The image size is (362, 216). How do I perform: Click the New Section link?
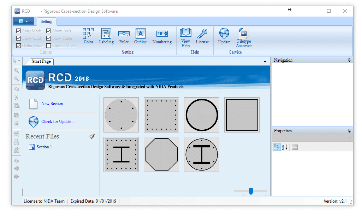click(52, 104)
